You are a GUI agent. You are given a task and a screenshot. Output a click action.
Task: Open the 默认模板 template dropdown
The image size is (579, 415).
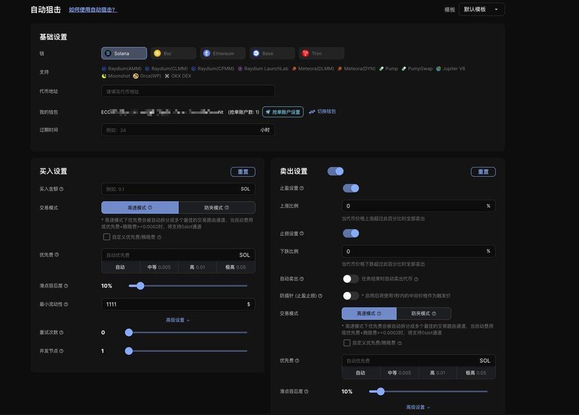pos(481,10)
